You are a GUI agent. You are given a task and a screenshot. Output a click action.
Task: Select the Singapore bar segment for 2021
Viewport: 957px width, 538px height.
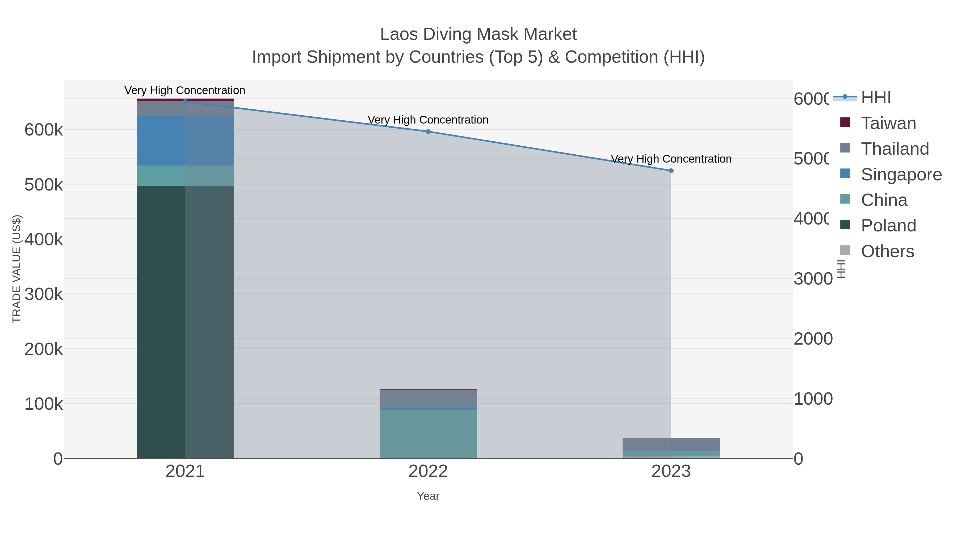[185, 141]
